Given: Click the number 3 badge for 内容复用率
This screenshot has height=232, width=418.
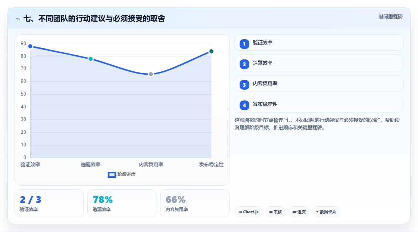Looking at the screenshot, I should (244, 85).
